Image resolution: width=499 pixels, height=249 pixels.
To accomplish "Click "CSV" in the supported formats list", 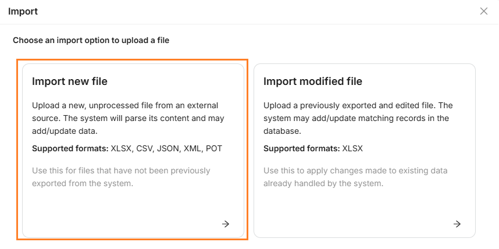I will tap(145, 148).
